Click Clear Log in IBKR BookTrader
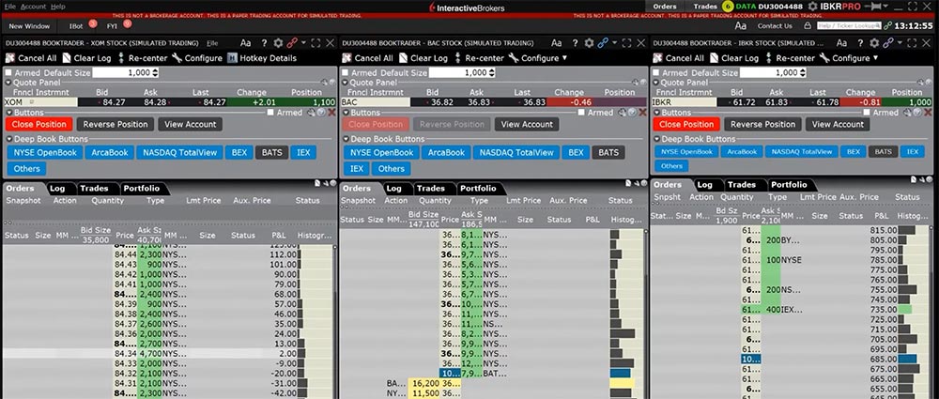This screenshot has width=939, height=399. [734, 58]
